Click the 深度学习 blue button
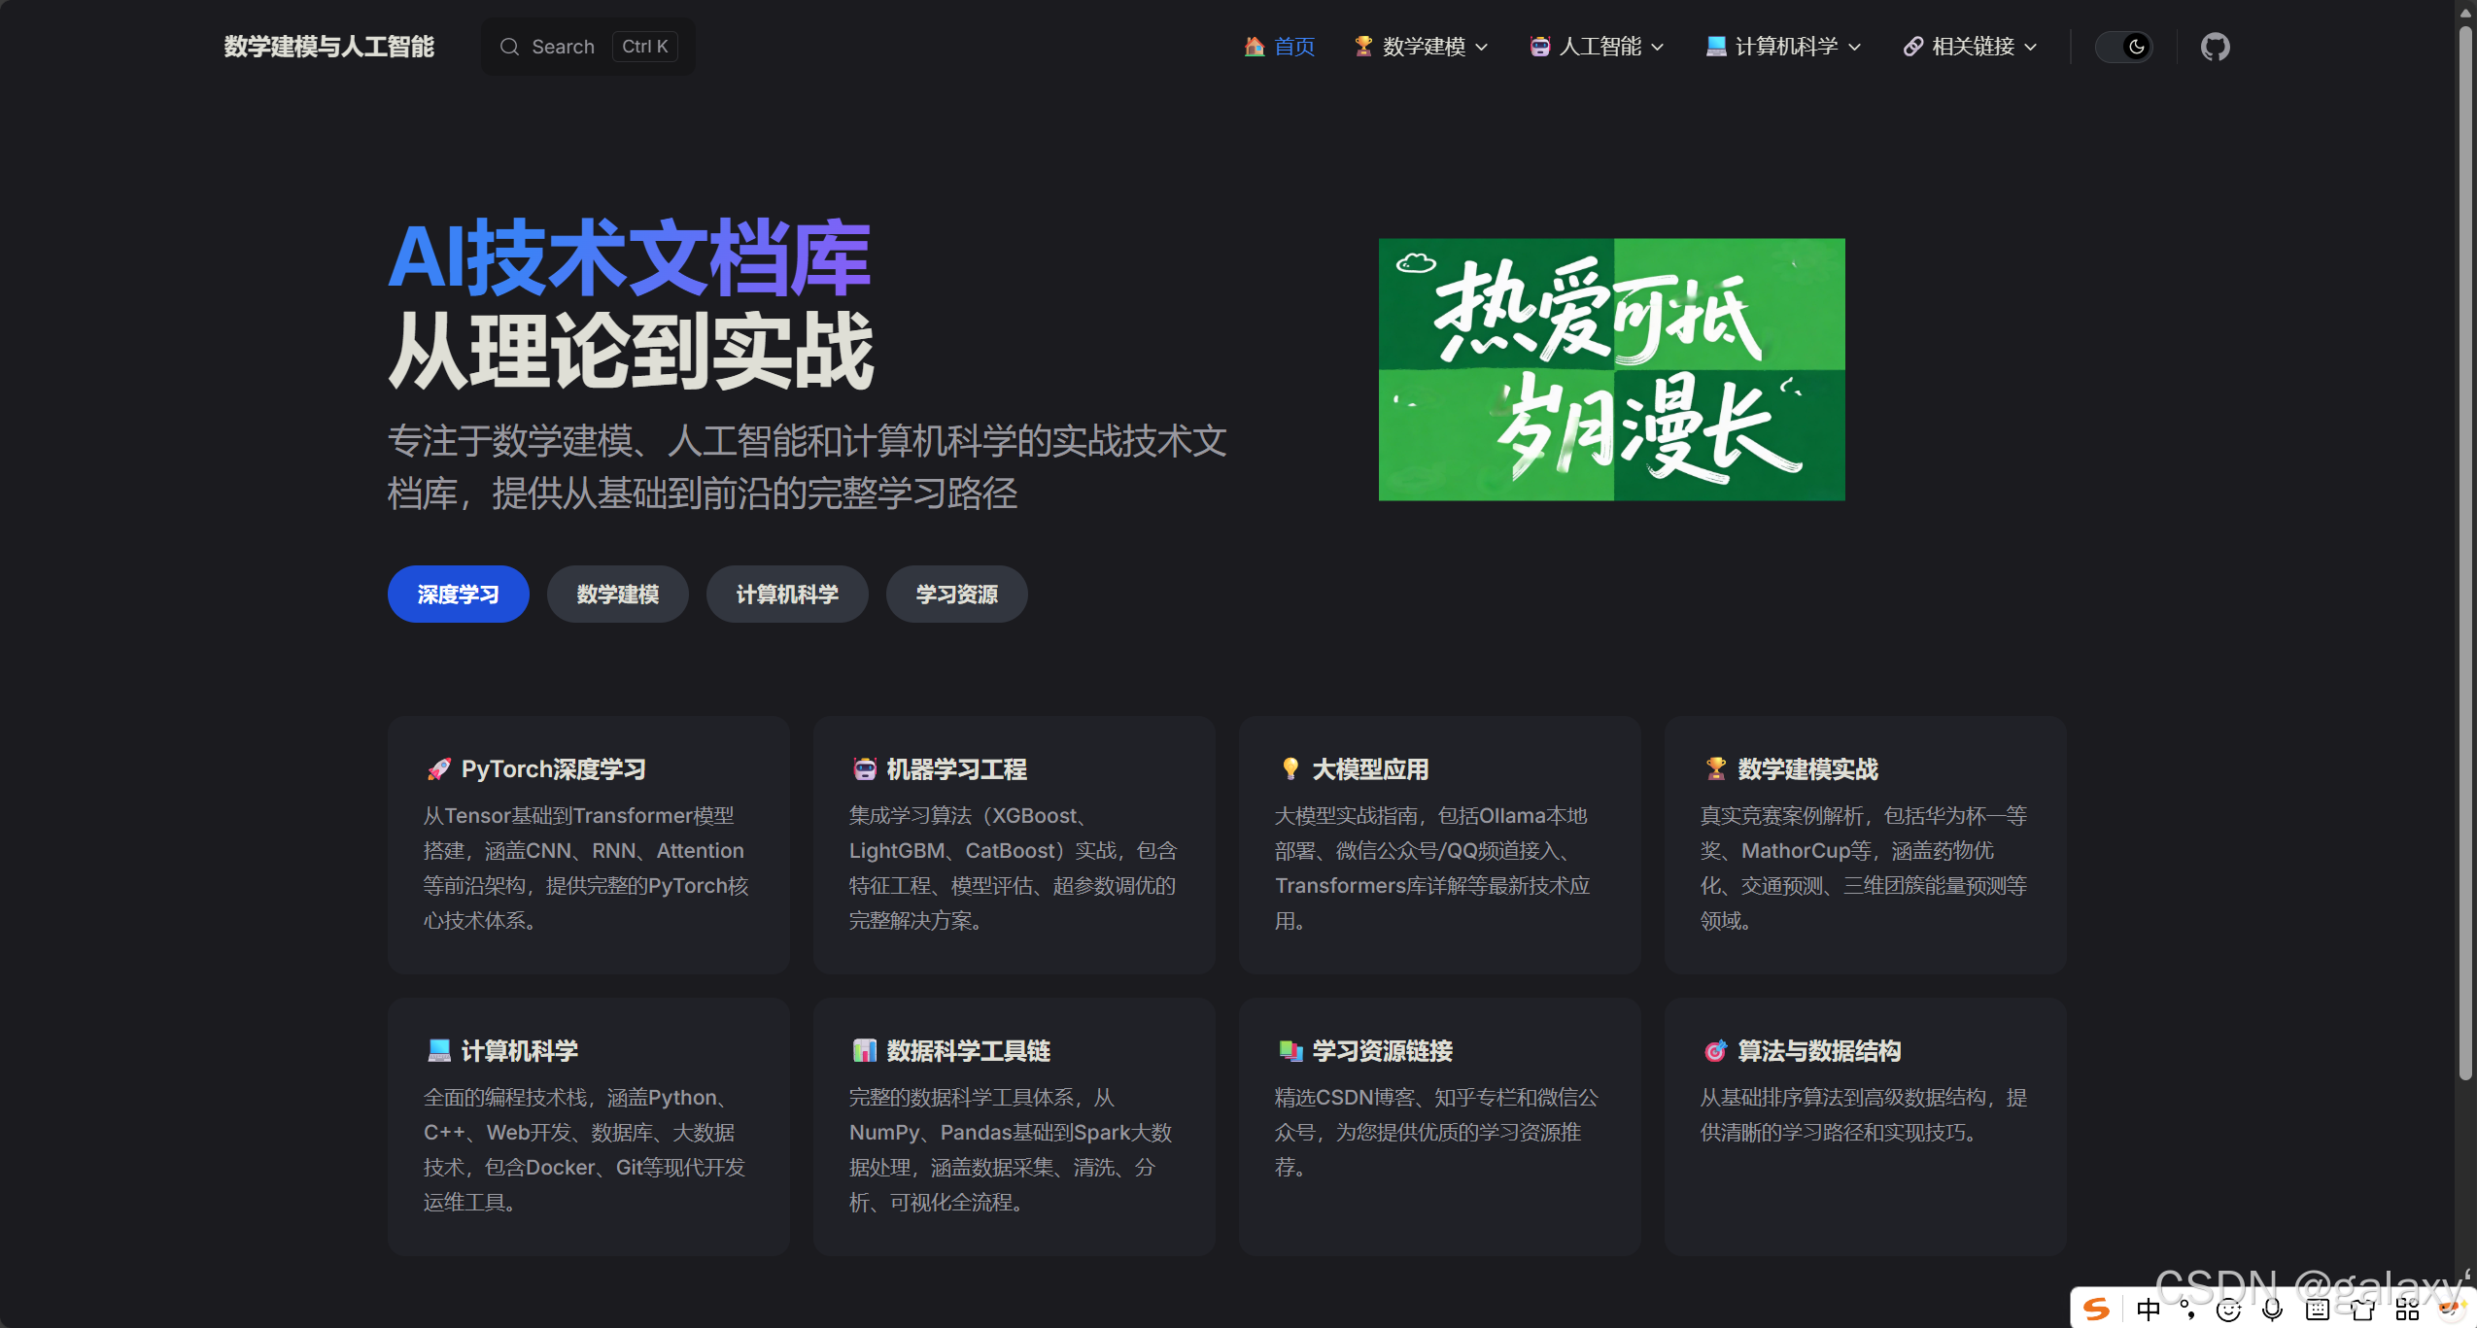The image size is (2477, 1328). click(x=458, y=595)
